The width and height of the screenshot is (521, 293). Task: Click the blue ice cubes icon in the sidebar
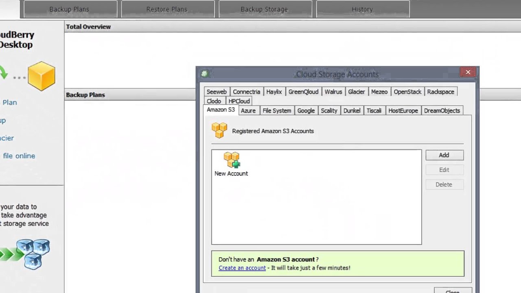point(33,254)
